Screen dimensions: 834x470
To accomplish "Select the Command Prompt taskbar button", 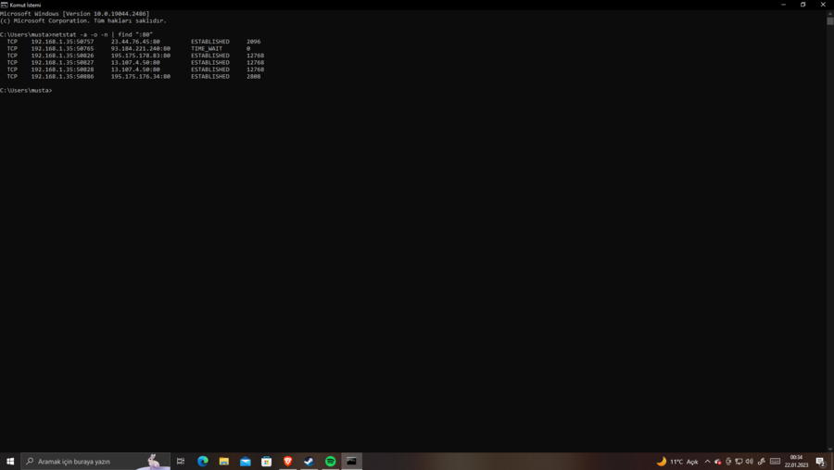I will [x=351, y=461].
